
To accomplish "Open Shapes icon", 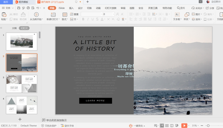I will coord(187,15).
